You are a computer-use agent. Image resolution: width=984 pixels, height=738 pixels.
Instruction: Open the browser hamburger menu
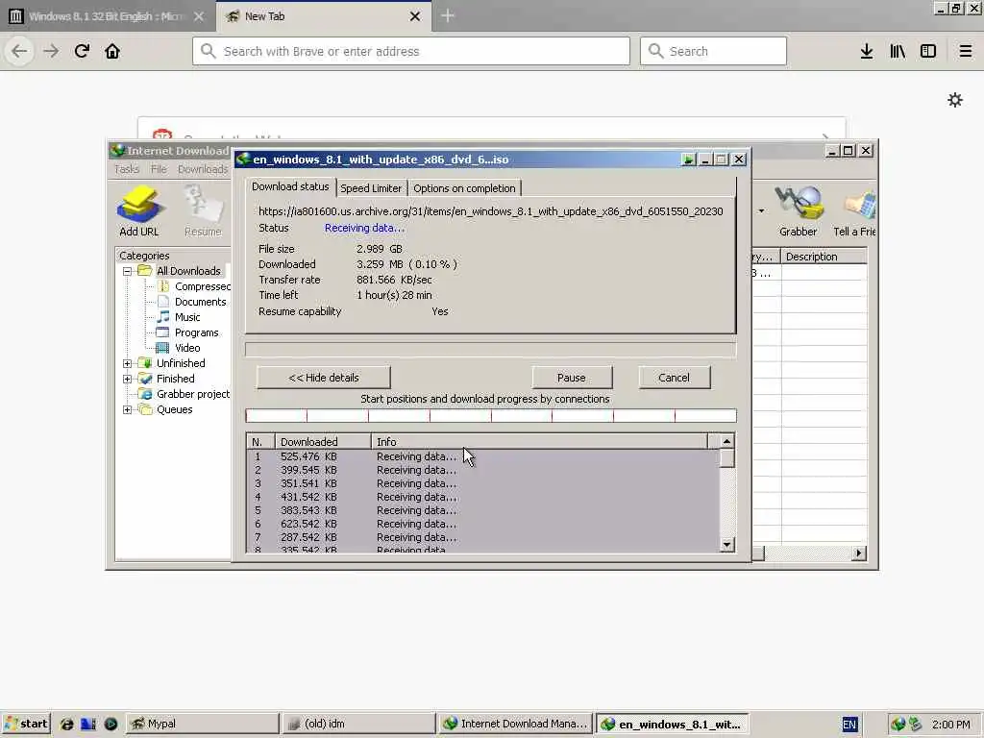[966, 52]
